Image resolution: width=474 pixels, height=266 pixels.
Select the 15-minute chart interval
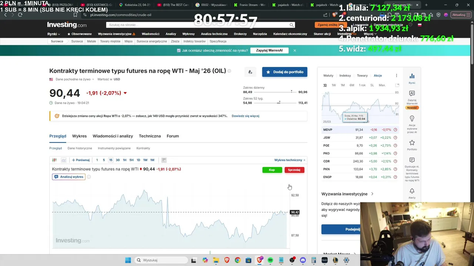click(x=111, y=160)
